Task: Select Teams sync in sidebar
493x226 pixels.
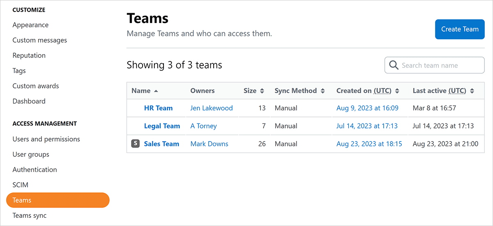Action: tap(30, 215)
